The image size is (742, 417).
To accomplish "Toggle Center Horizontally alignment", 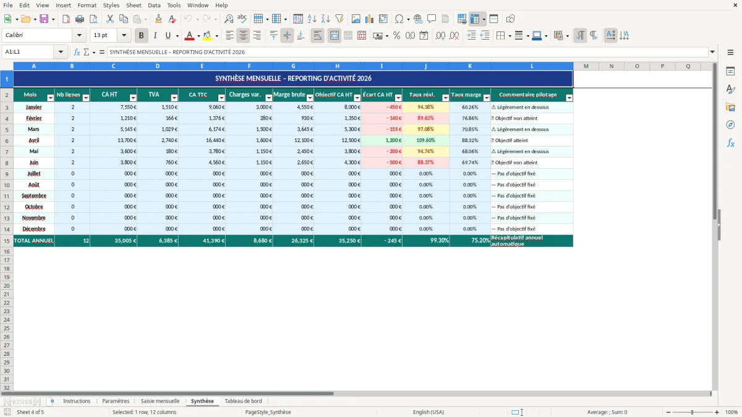I will (x=244, y=36).
